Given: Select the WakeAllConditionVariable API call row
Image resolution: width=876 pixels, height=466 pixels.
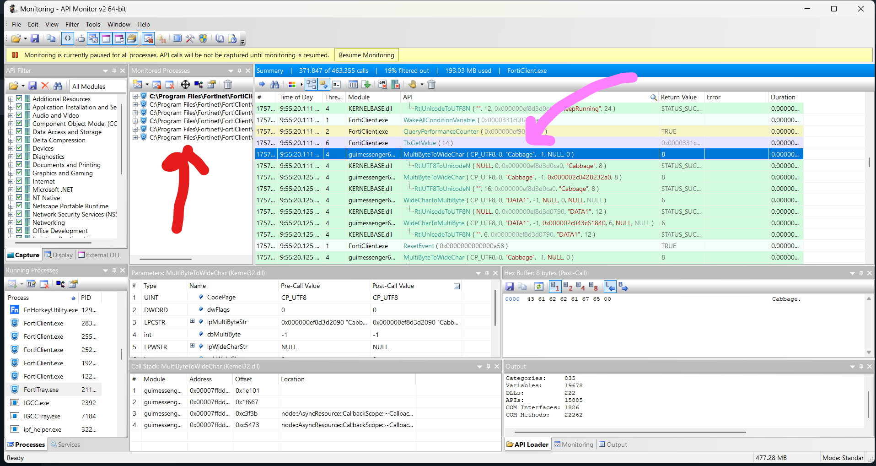Looking at the screenshot, I should click(529, 120).
